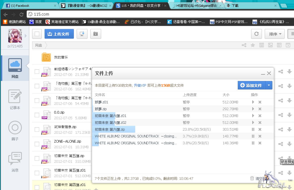Open the 我的音乐 folder

pos(61,57)
